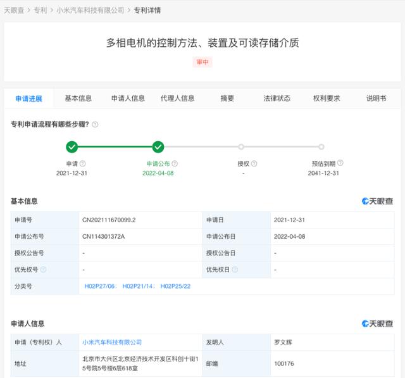Go to the 摘要 tab
405x378 pixels.
point(227,98)
